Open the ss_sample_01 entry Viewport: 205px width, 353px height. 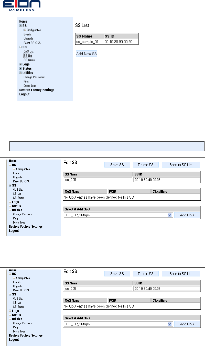[x=87, y=42]
